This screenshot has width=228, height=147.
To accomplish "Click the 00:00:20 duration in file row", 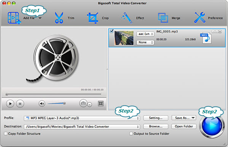I will coord(161,39).
